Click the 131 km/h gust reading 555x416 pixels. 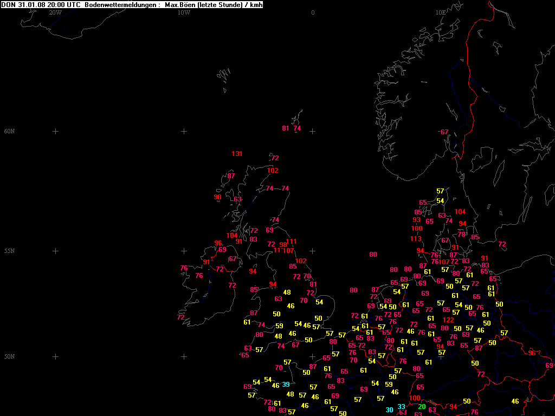point(237,154)
